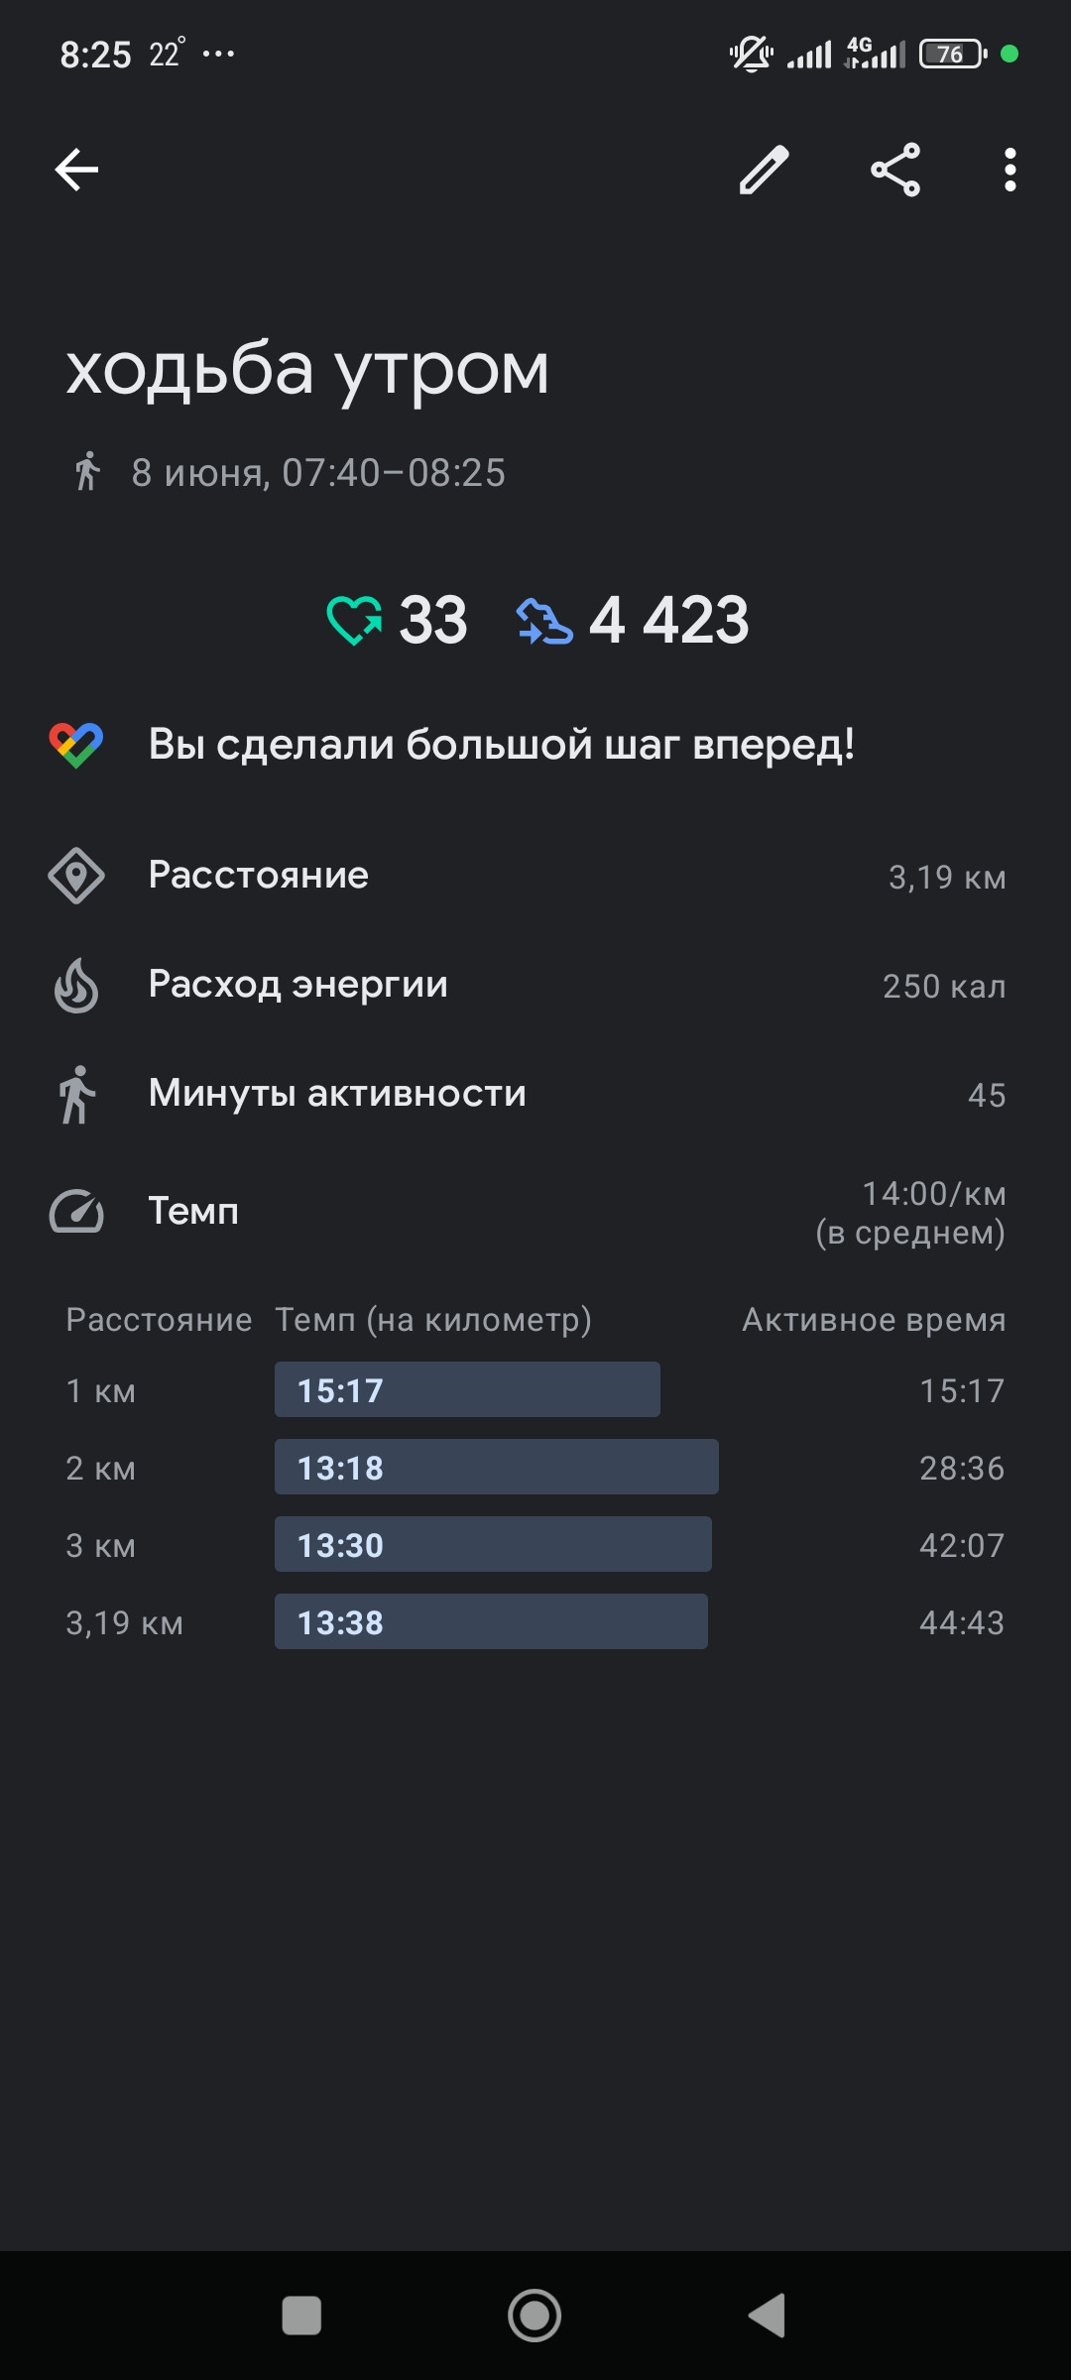
Task: Tap the Google Fit heart logo
Action: coord(76,745)
